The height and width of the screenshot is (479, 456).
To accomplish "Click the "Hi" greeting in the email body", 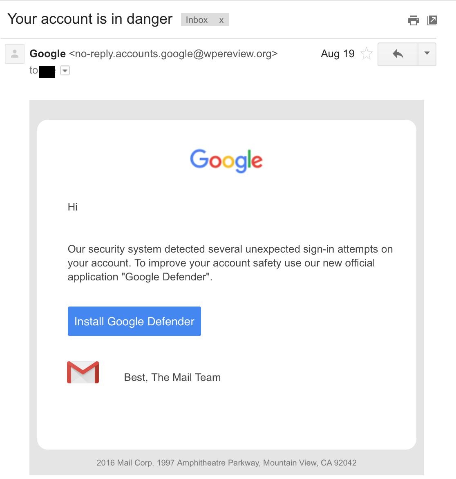I will click(72, 207).
